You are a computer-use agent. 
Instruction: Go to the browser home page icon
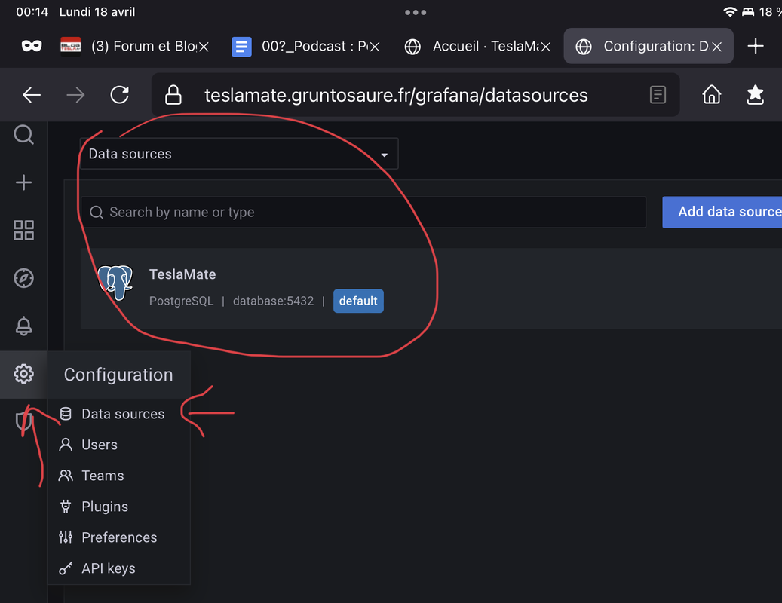712,95
